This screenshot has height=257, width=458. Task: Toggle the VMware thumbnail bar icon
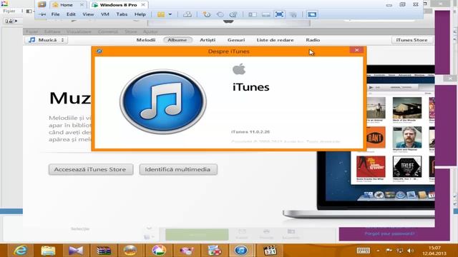click(x=265, y=14)
